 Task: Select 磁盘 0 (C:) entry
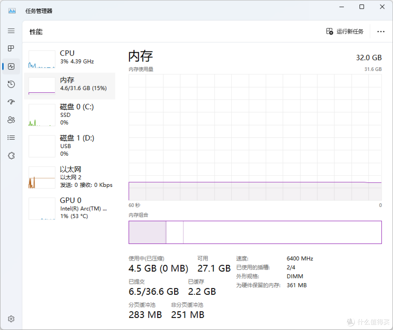[x=70, y=115]
